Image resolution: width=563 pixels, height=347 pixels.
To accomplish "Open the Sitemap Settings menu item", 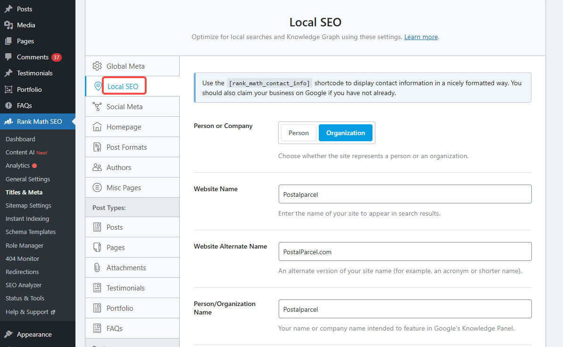I will click(x=28, y=205).
